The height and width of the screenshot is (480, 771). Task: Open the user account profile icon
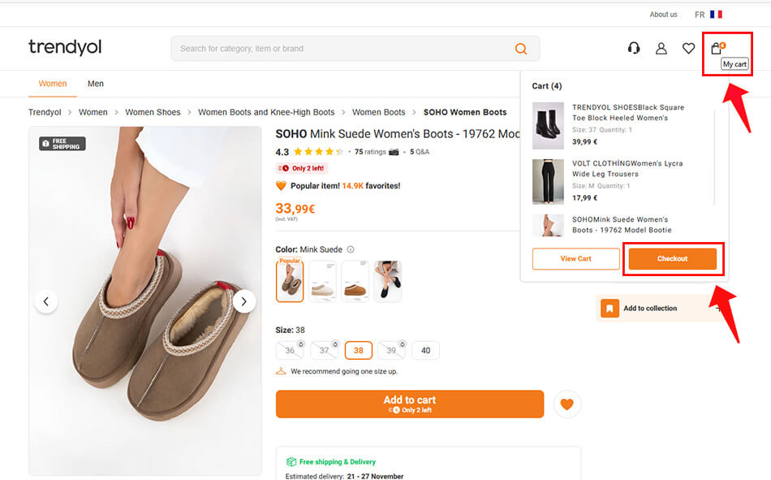click(x=661, y=49)
